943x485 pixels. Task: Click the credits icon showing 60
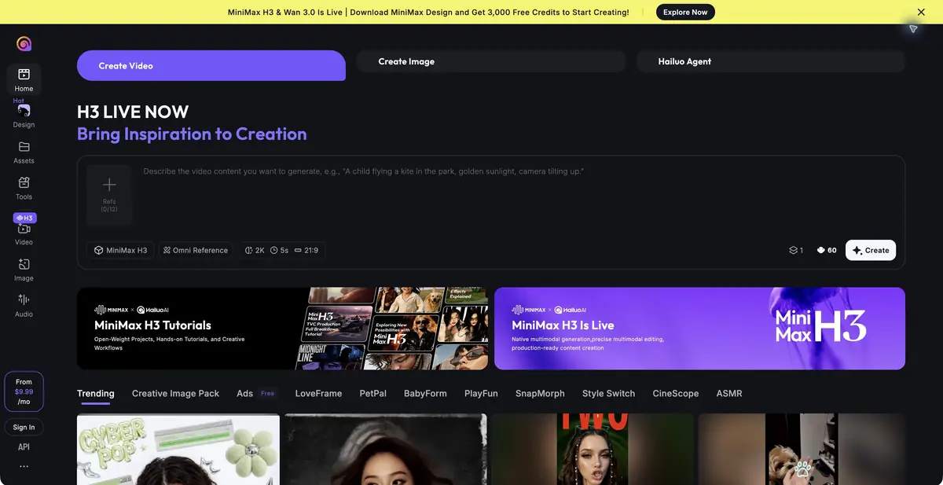(x=827, y=250)
